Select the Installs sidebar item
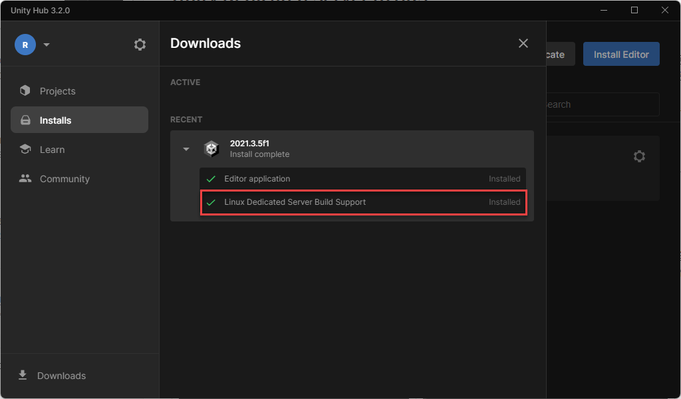Viewport: 681px width, 399px height. [x=80, y=120]
